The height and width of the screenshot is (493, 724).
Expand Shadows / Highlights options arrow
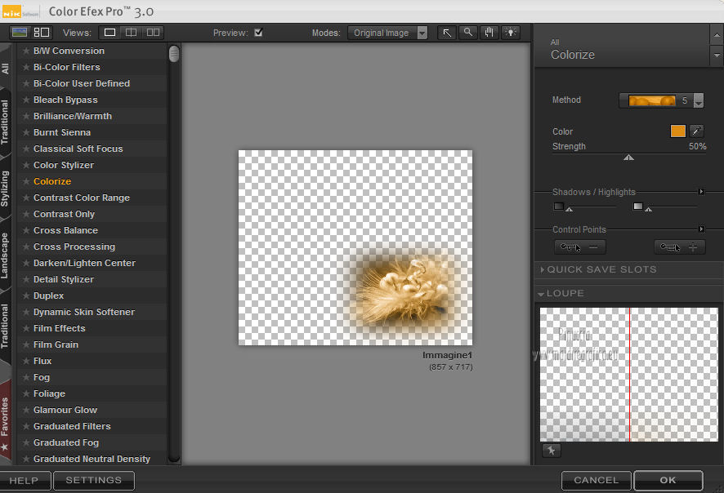[x=701, y=191]
